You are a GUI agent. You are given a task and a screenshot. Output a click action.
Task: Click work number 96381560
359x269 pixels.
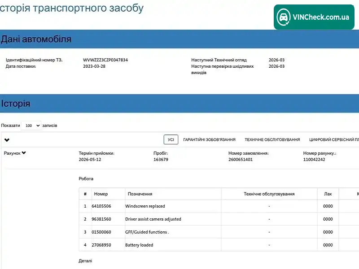pos(101,219)
